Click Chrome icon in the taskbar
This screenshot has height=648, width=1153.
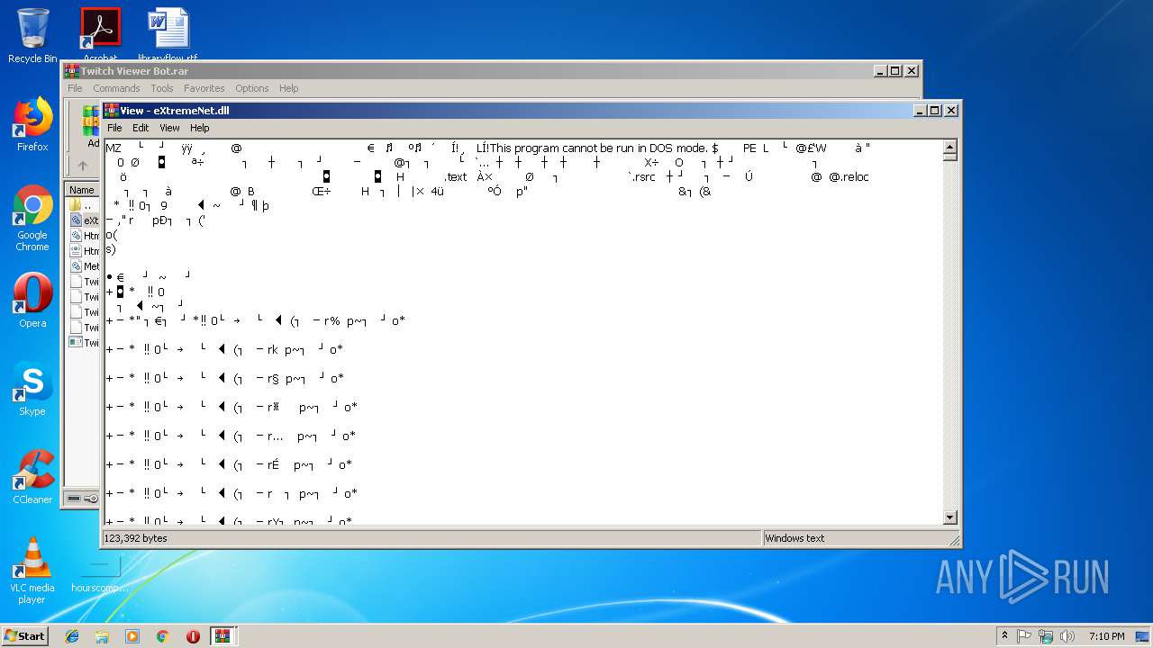162,636
